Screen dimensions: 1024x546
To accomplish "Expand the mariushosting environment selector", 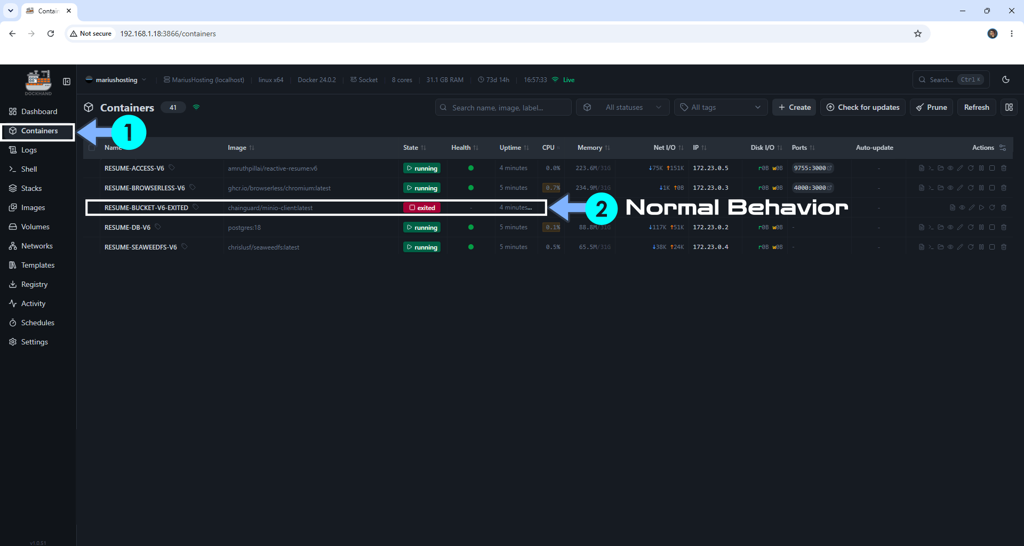I will pos(116,80).
